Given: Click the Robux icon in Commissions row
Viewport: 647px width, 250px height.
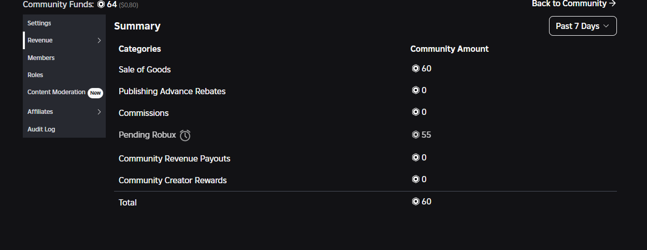Looking at the screenshot, I should (x=415, y=112).
